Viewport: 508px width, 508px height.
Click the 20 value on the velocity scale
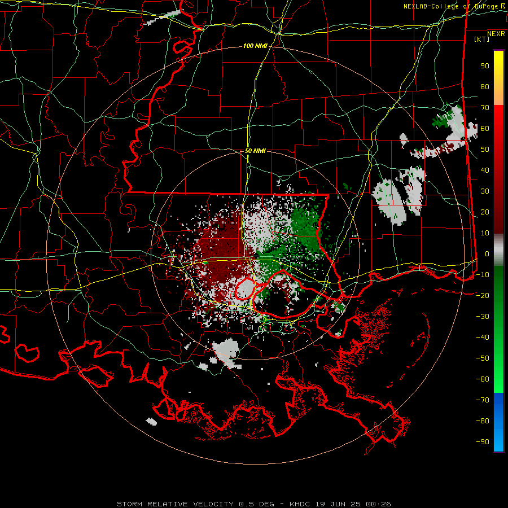coord(485,212)
